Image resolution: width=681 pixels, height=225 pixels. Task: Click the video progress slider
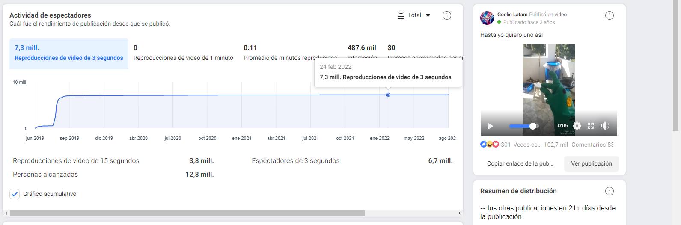[x=524, y=126]
